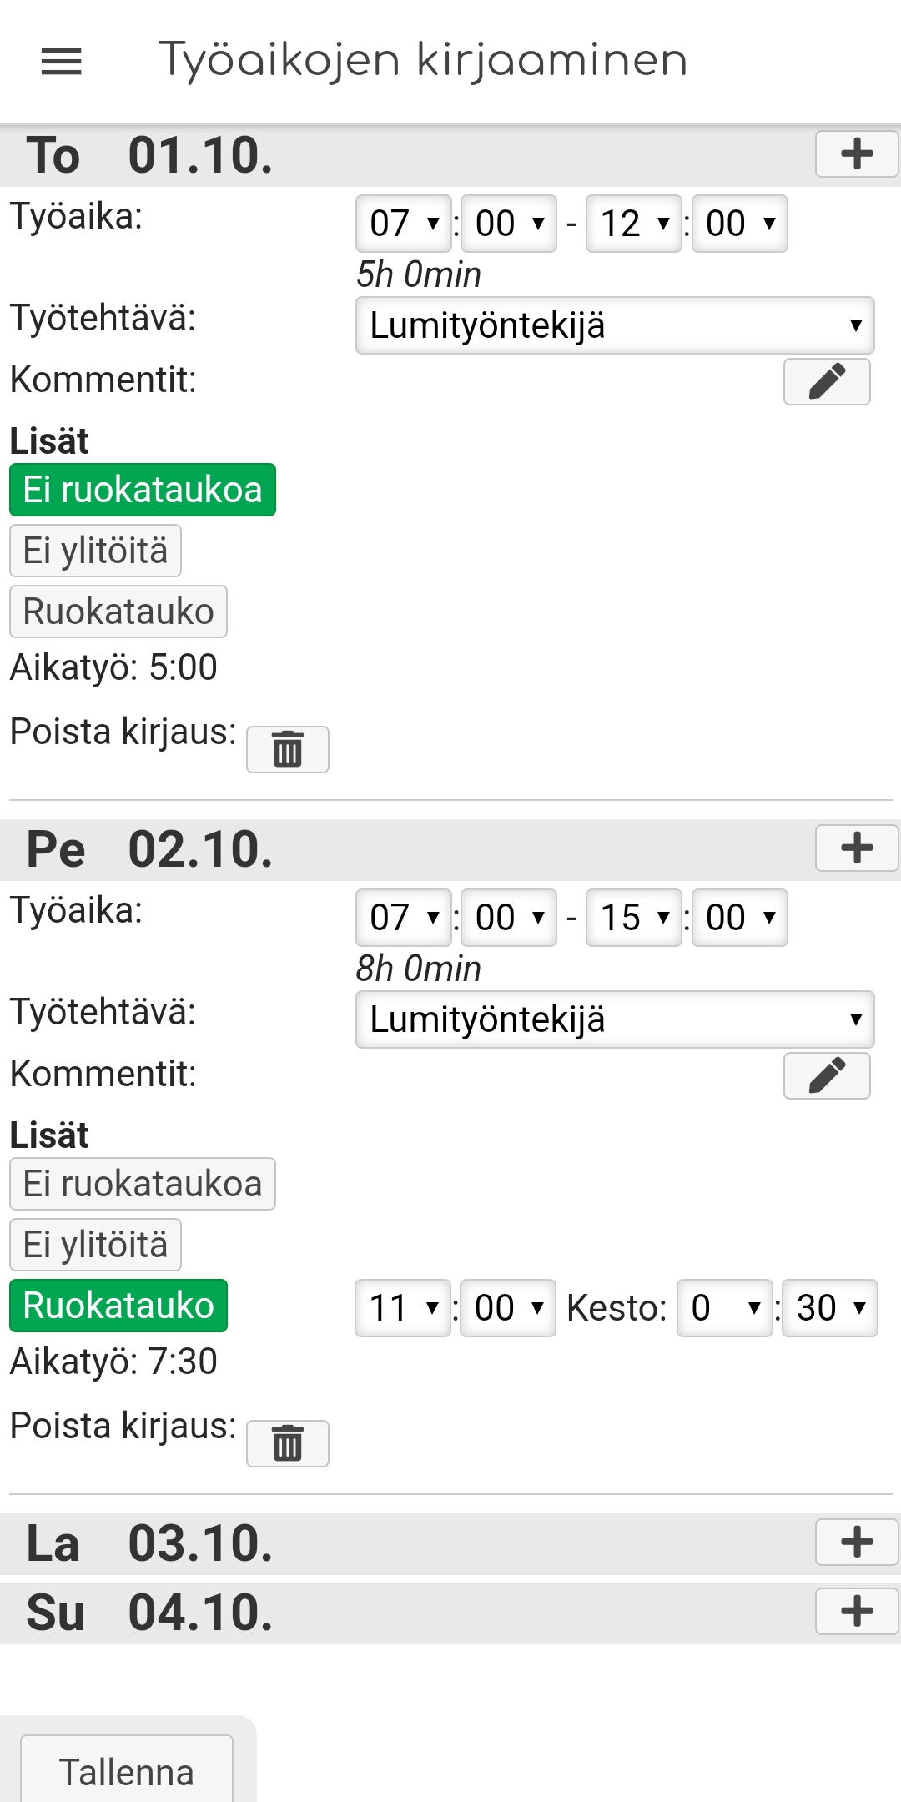Add entry with plus for La 03.10.
This screenshot has height=1802, width=901.
point(857,1543)
